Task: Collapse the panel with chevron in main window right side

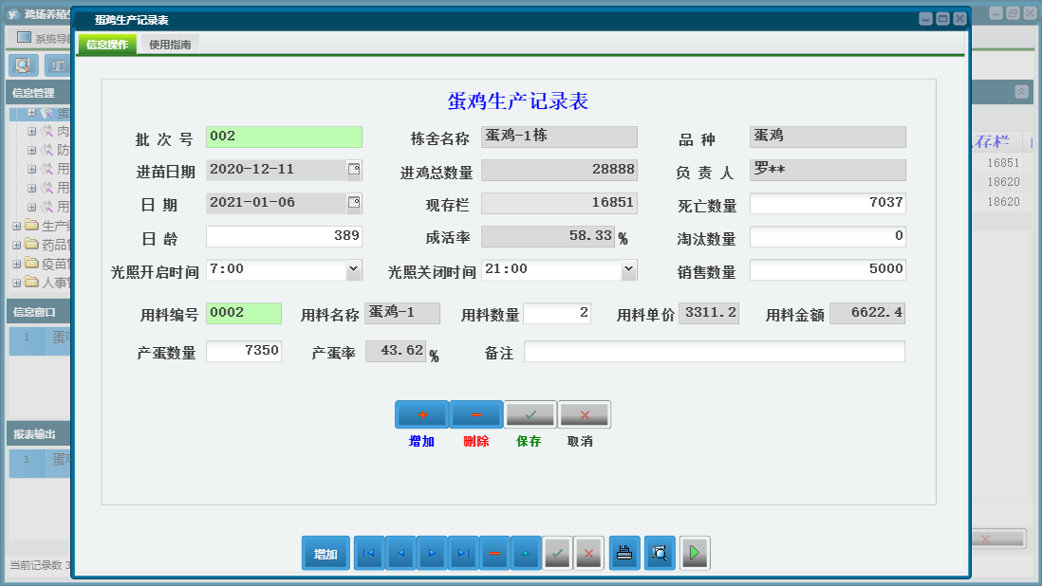Action: point(1021,92)
